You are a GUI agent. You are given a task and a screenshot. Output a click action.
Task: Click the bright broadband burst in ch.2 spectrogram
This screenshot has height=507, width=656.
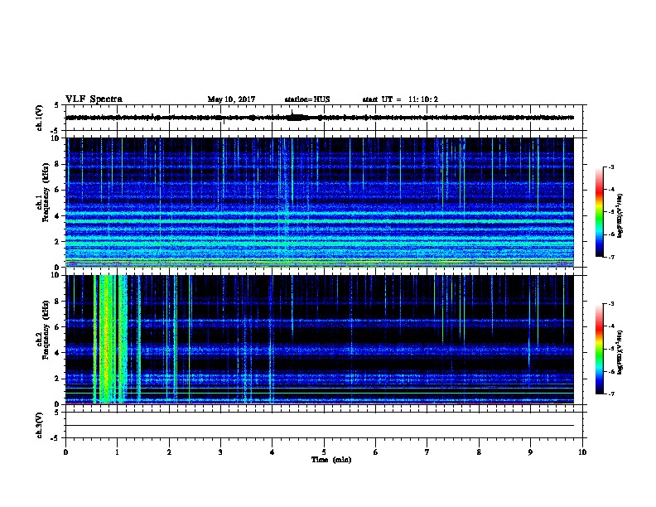[109, 339]
